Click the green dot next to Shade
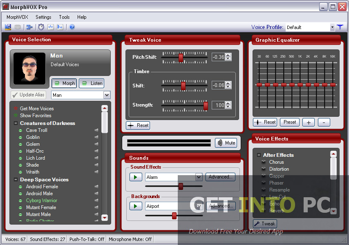 (20, 165)
